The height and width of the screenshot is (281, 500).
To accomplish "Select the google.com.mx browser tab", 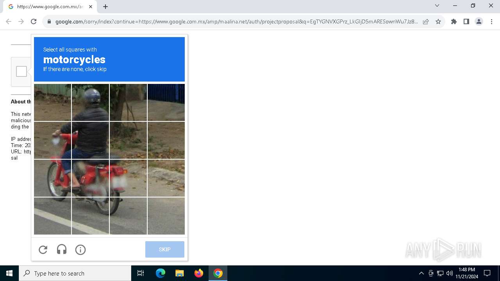I will tap(50, 7).
